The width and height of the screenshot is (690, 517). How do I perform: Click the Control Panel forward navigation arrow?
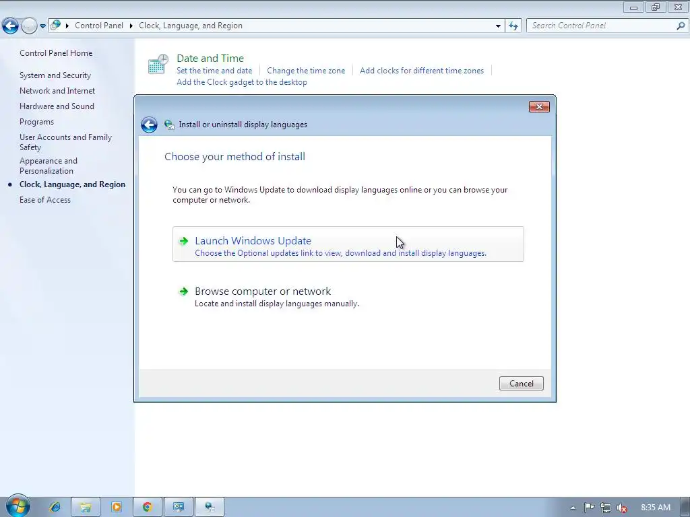[x=29, y=26]
